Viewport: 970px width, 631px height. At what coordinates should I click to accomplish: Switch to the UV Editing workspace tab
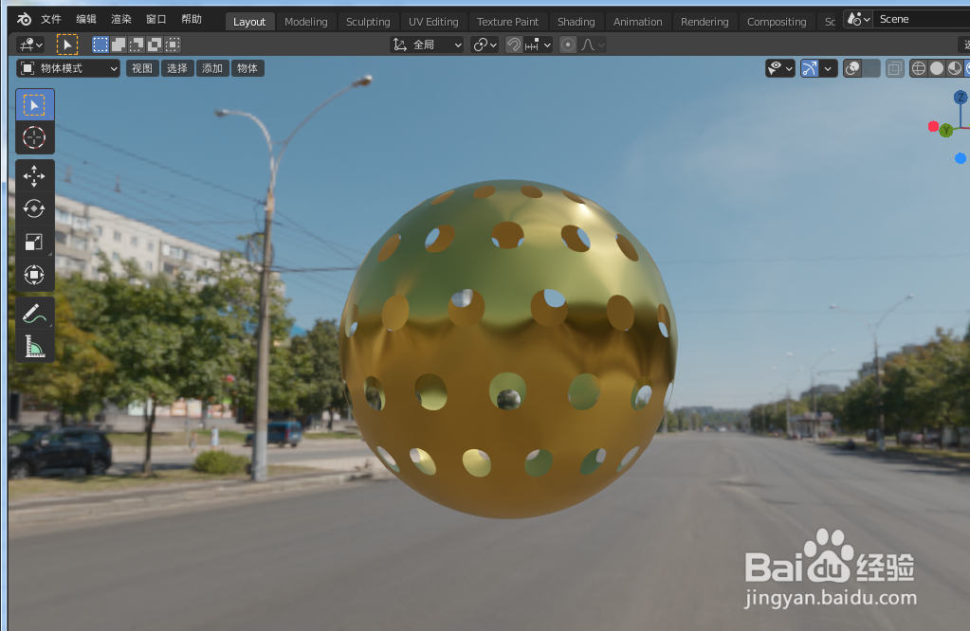pyautogui.click(x=433, y=22)
